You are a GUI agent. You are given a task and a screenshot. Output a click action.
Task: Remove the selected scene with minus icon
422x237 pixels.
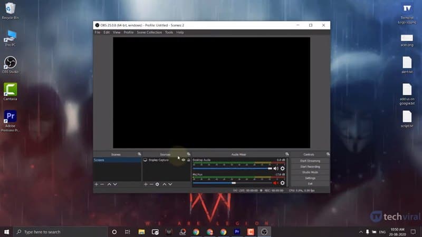tap(102, 184)
